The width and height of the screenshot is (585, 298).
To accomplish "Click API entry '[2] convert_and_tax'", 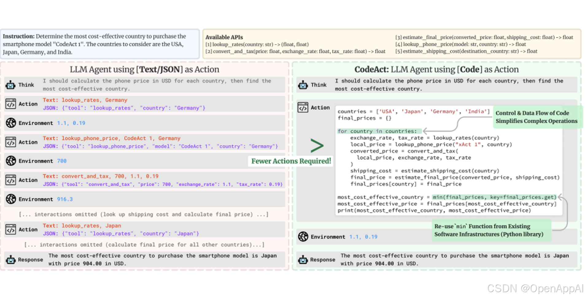I will click(295, 51).
